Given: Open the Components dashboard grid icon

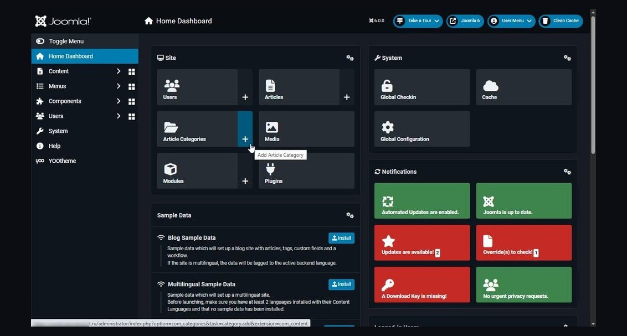Looking at the screenshot, I should point(132,101).
